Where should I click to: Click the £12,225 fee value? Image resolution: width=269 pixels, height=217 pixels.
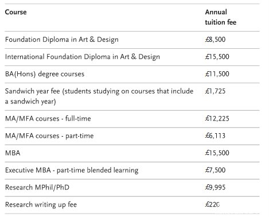tap(217, 118)
